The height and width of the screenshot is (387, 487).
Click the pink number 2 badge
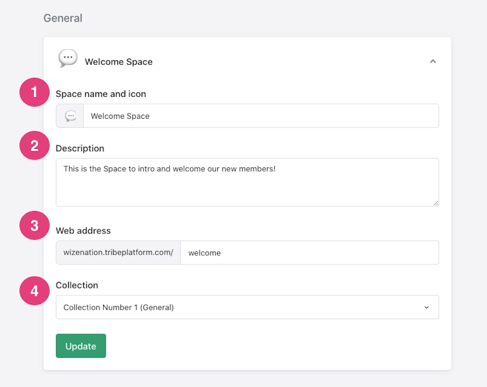[x=34, y=145]
